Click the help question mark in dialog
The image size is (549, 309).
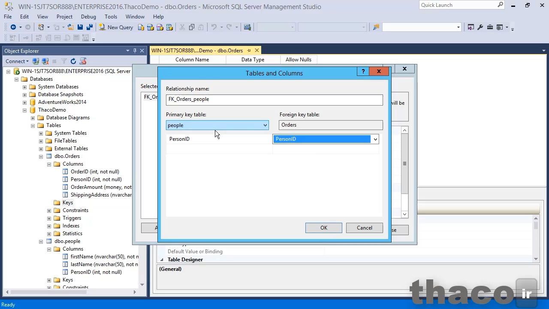pos(363,72)
